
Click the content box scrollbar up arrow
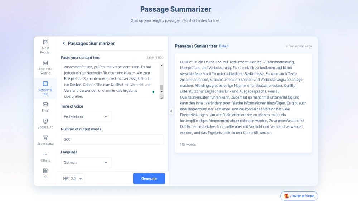pos(162,65)
